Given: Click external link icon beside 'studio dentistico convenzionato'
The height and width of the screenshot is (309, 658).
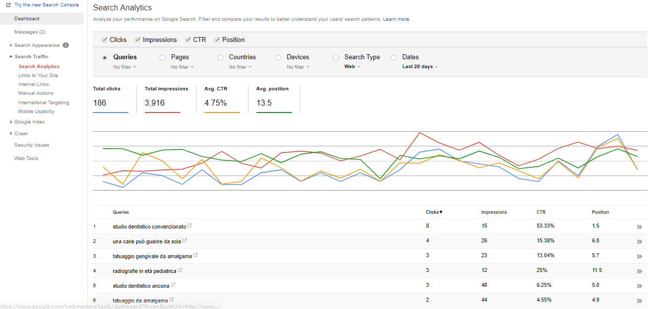Looking at the screenshot, I should (190, 226).
